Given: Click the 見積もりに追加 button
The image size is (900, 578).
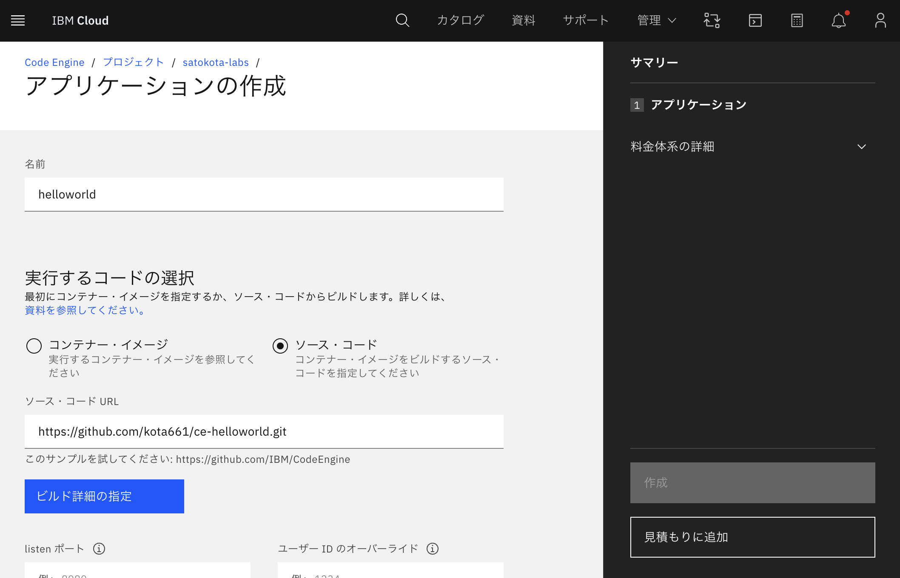Looking at the screenshot, I should pyautogui.click(x=752, y=537).
